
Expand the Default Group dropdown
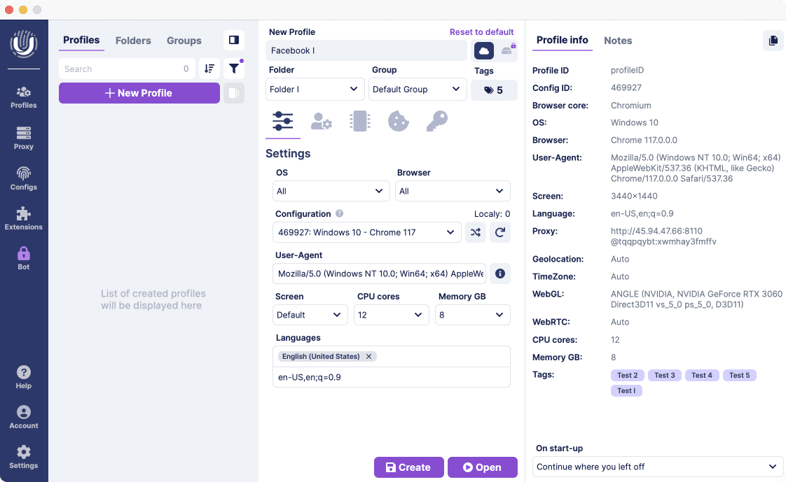pos(418,89)
